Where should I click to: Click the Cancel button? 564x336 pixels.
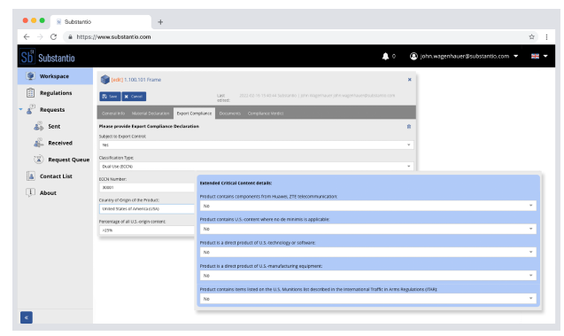(x=134, y=97)
